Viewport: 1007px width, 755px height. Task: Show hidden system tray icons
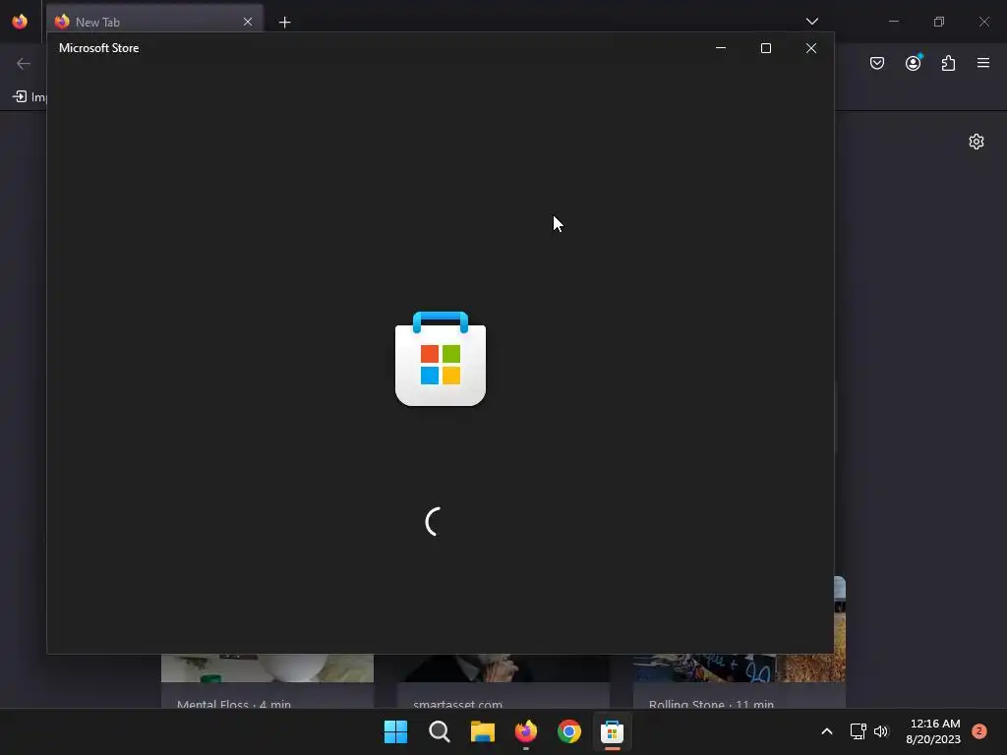pyautogui.click(x=827, y=731)
